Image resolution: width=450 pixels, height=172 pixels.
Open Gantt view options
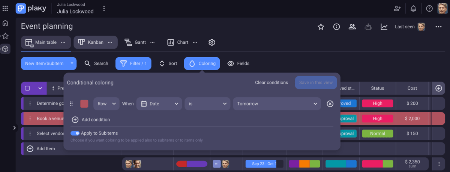point(153,42)
